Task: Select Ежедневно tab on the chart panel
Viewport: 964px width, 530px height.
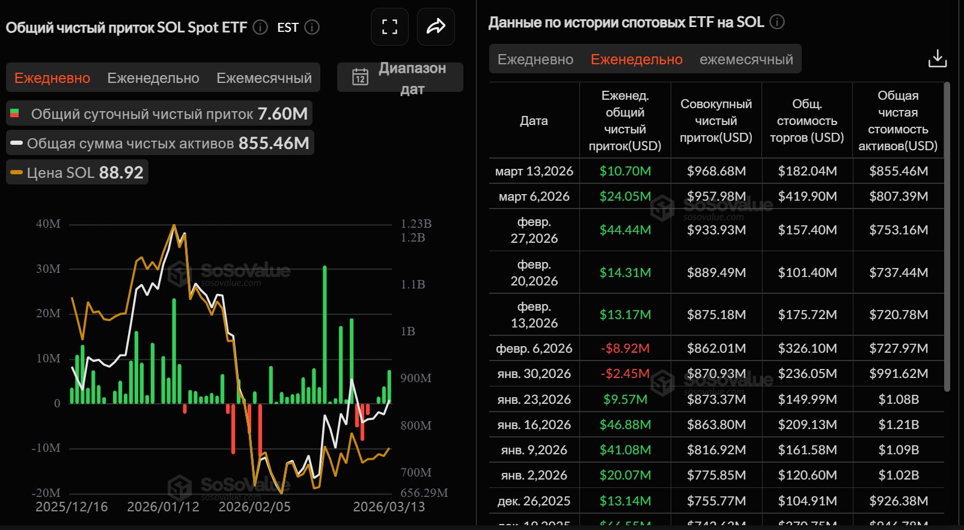Action: [52, 78]
